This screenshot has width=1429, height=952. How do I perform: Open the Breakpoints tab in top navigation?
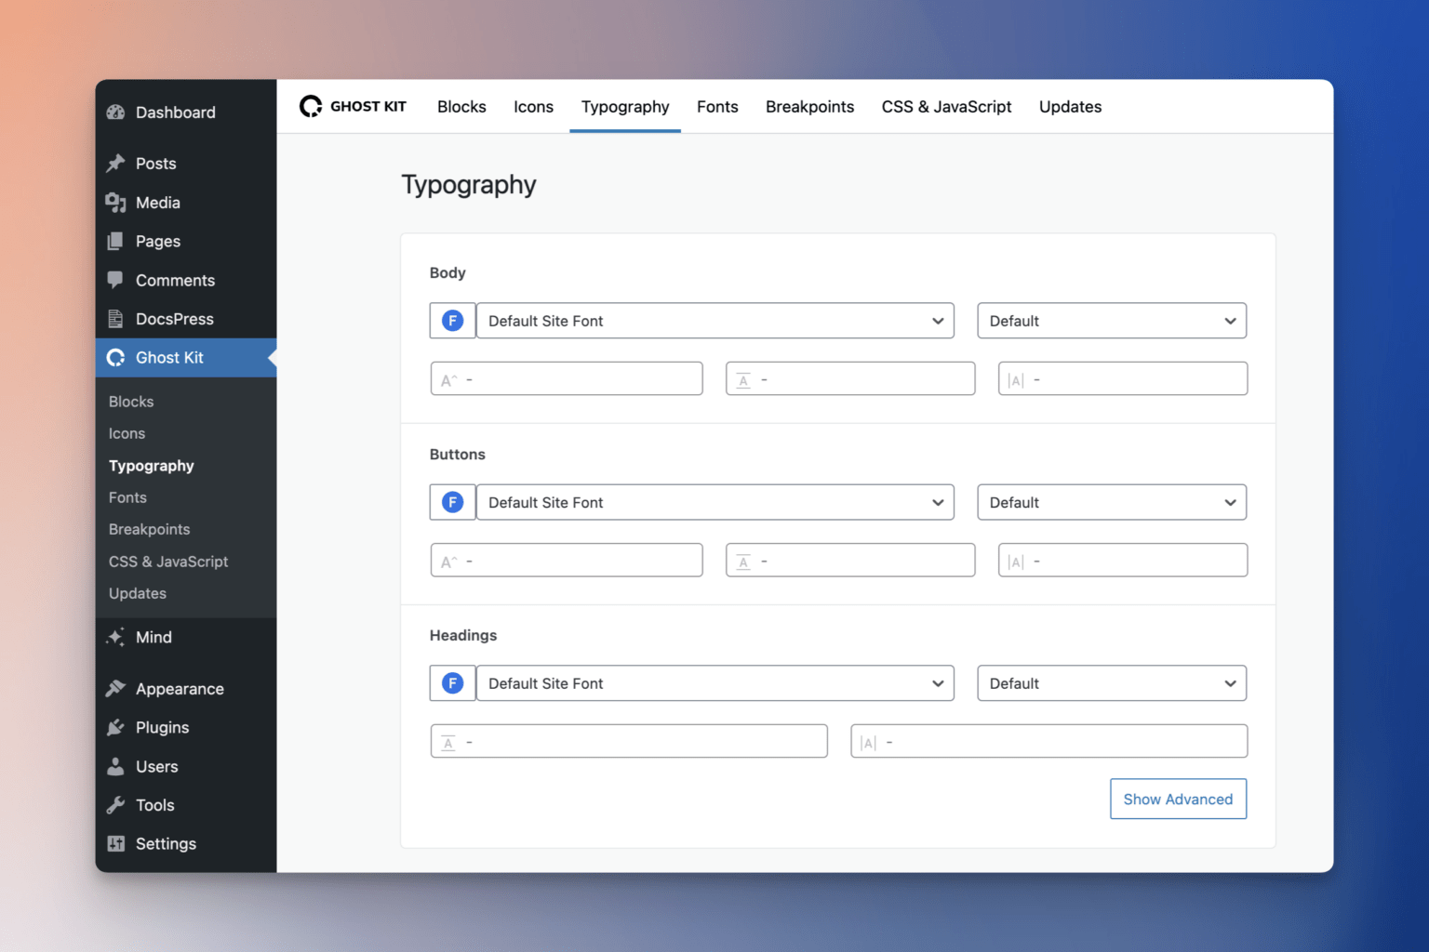(x=809, y=107)
